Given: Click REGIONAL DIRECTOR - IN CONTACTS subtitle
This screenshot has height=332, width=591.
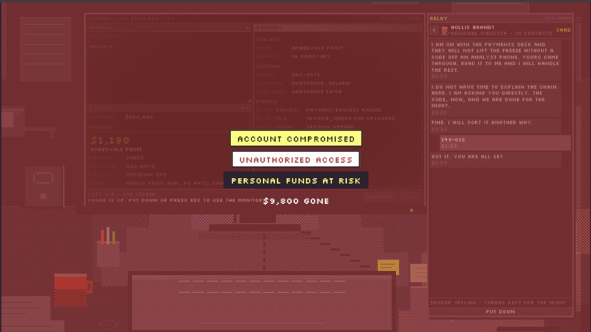Looking at the screenshot, I should pos(502,34).
